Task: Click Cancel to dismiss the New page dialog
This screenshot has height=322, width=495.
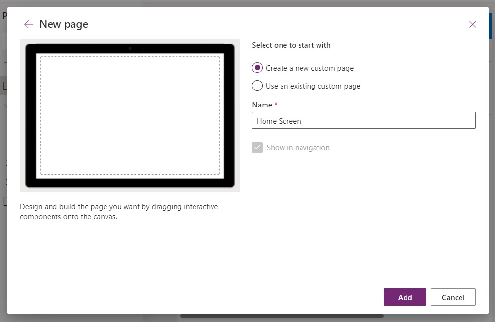Action: click(x=453, y=297)
